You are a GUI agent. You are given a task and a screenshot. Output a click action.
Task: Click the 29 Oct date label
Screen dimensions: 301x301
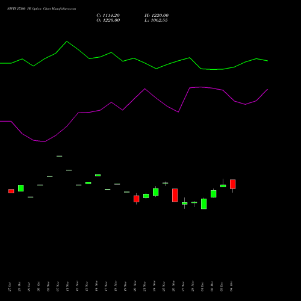29,287
